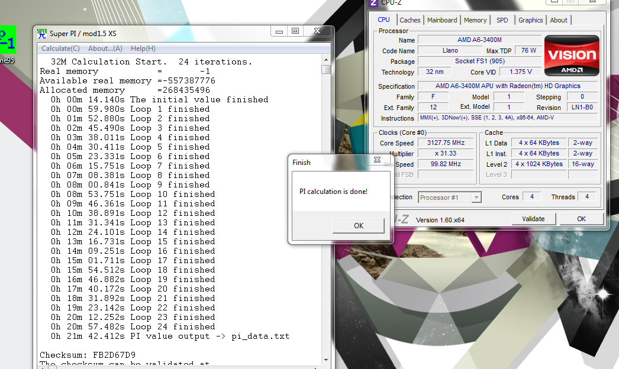Click the Cores count value '4'
619x369 pixels.
[x=532, y=196]
